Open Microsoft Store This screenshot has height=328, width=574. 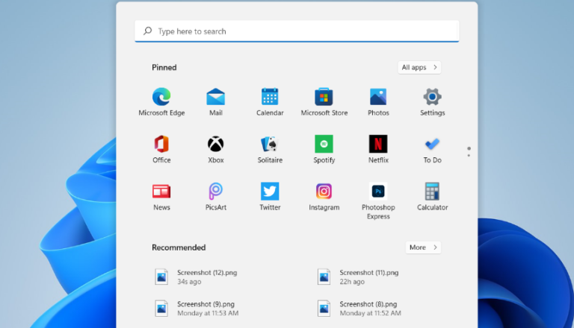[324, 101]
